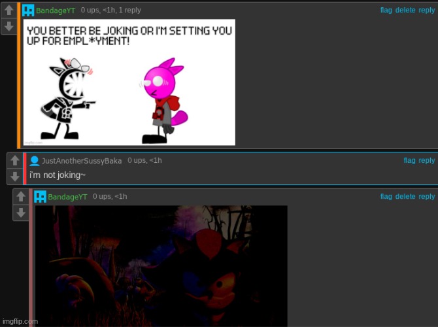Delete the top BandageYT comment
Screen dimensions: 438x327
coord(405,10)
